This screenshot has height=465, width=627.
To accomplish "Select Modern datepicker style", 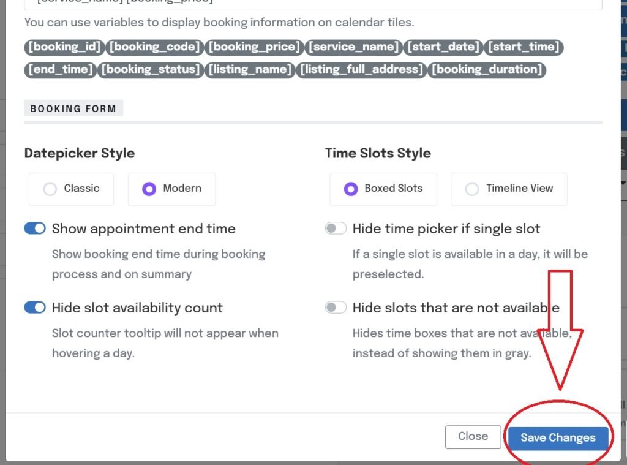I will [x=171, y=189].
